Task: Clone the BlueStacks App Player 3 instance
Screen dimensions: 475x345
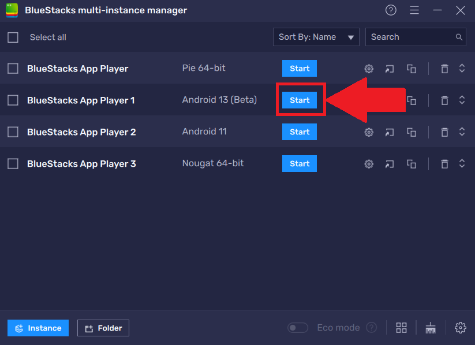Action: click(x=412, y=163)
